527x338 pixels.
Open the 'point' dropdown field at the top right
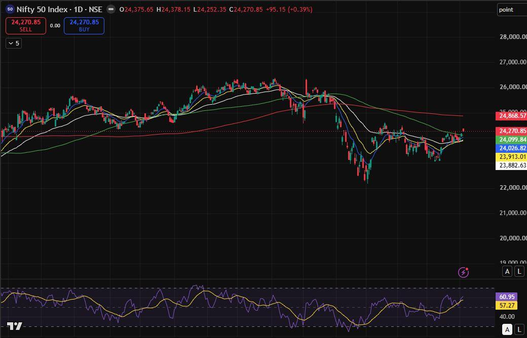coord(512,10)
